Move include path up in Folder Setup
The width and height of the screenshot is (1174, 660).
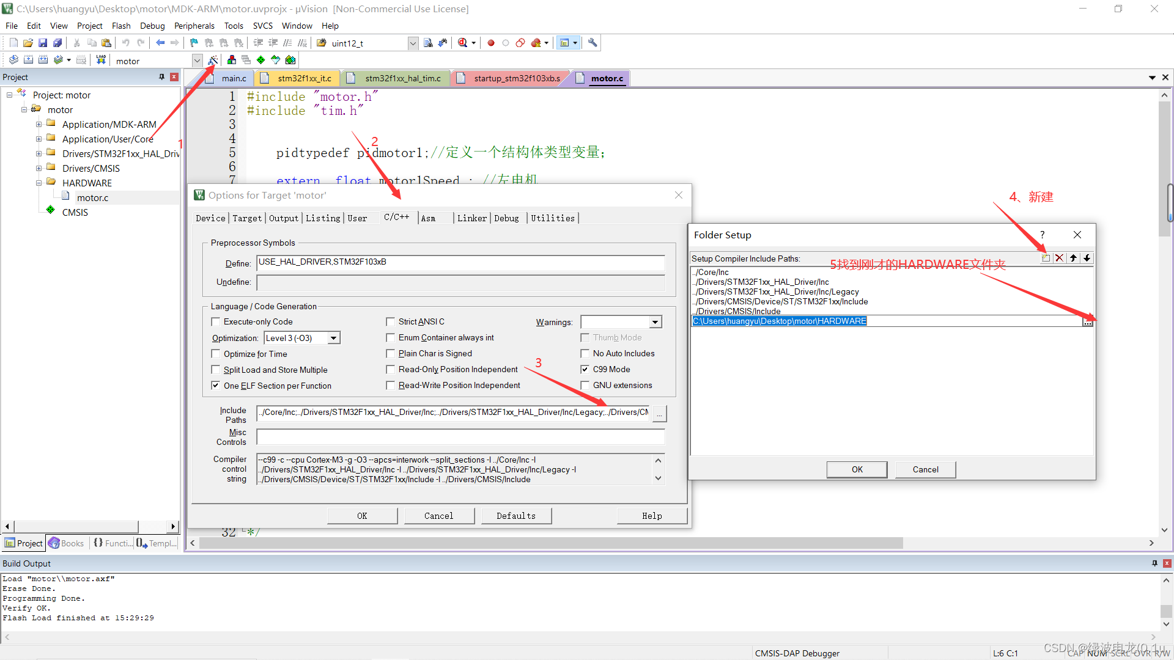point(1074,258)
